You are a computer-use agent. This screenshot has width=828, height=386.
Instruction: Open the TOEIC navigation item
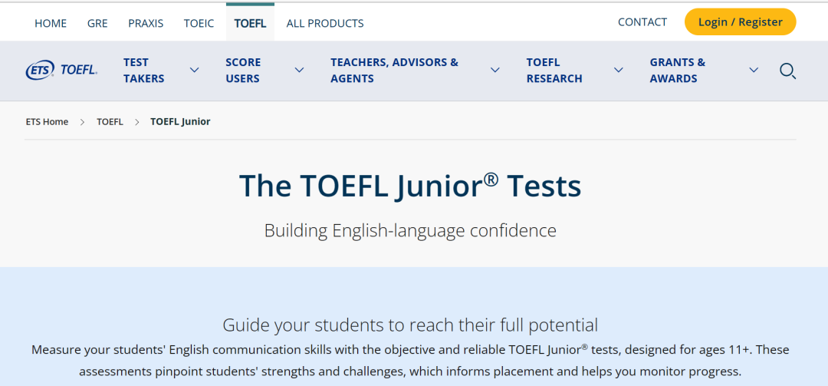click(199, 23)
